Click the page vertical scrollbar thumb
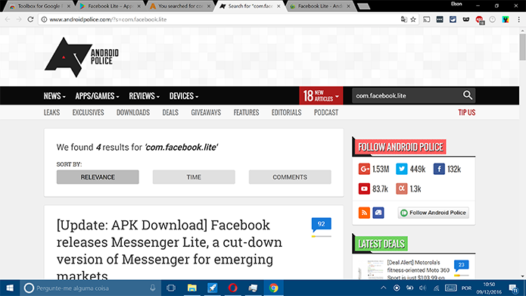 click(x=523, y=47)
